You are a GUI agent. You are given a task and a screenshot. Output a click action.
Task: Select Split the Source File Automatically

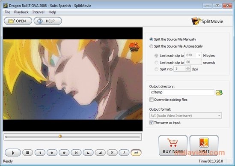(176, 46)
